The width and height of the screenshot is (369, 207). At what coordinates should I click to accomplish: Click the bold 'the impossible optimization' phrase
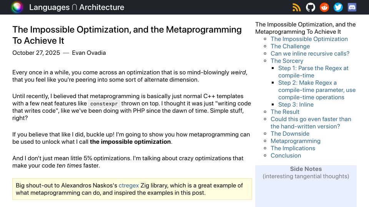(130, 142)
